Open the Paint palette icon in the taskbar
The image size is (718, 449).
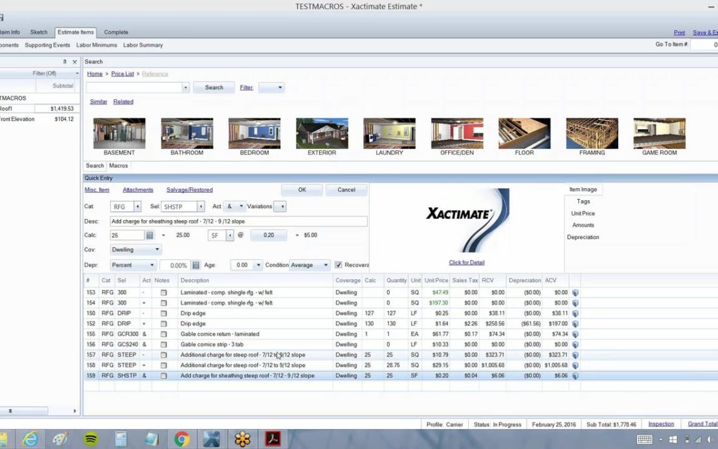(x=60, y=439)
